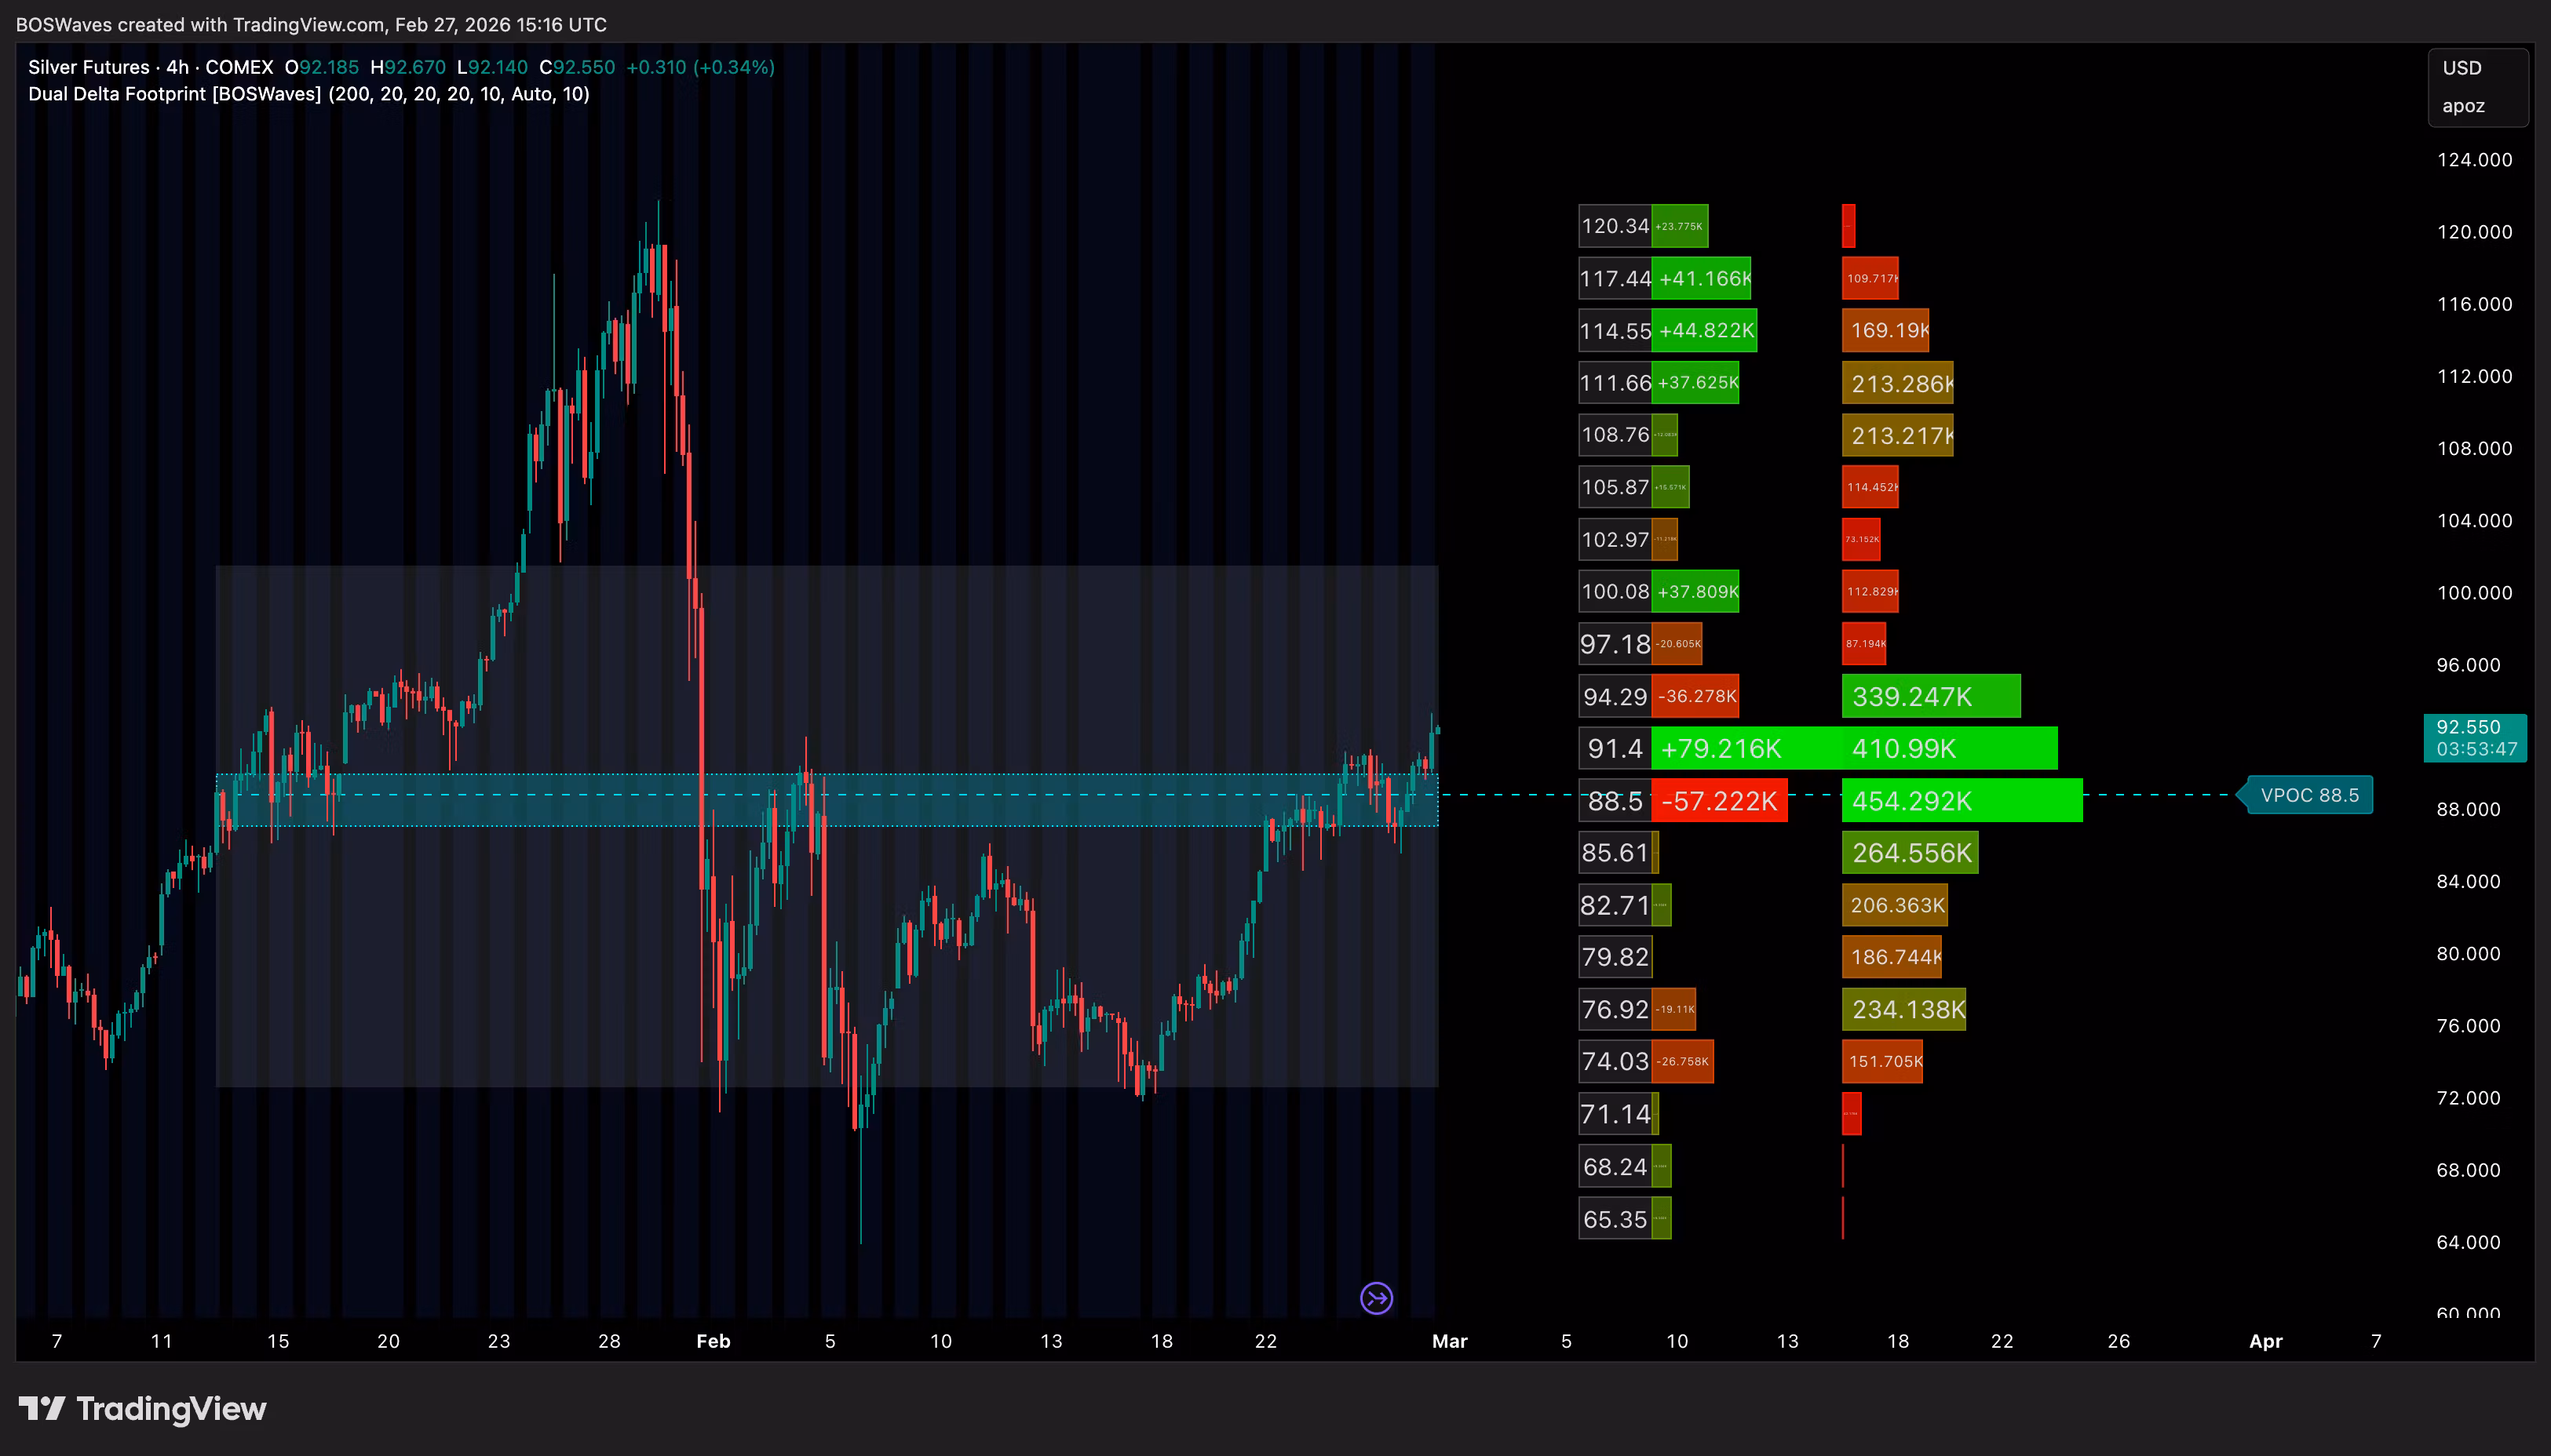Click the 339.247K volume bar
This screenshot has height=1456, width=2551.
1930,697
